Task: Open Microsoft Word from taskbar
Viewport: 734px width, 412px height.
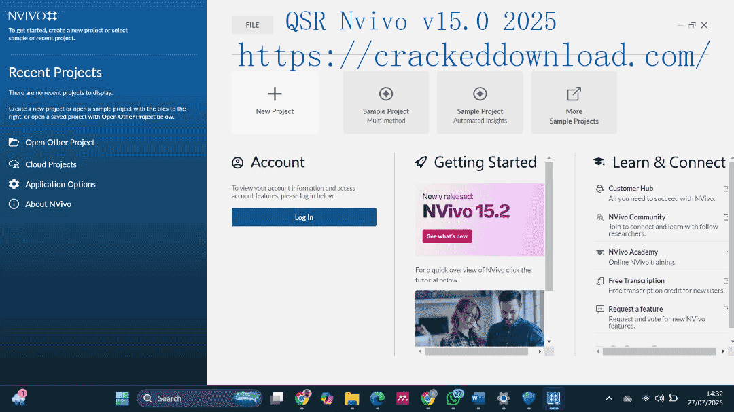Action: point(478,398)
